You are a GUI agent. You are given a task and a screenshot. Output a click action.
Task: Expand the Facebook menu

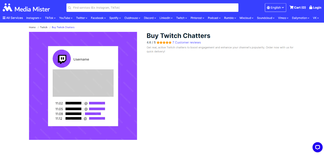pyautogui.click(x=98, y=18)
